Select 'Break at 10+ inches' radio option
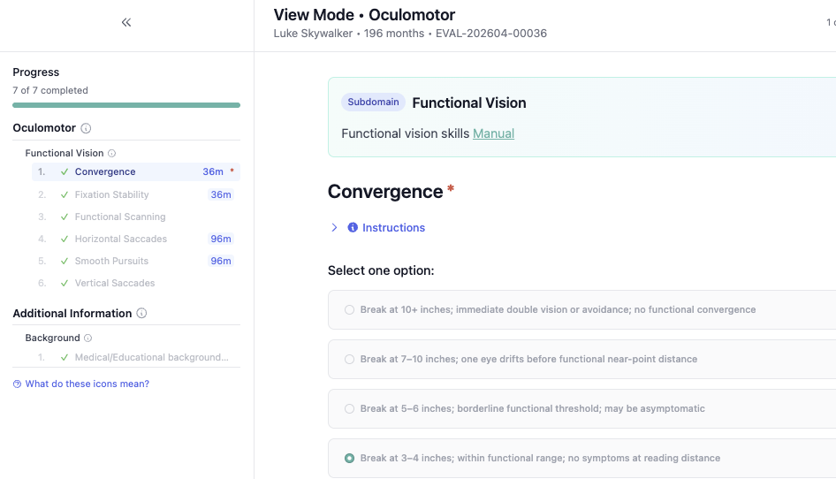Screen dimensions: 836x479 [350, 310]
